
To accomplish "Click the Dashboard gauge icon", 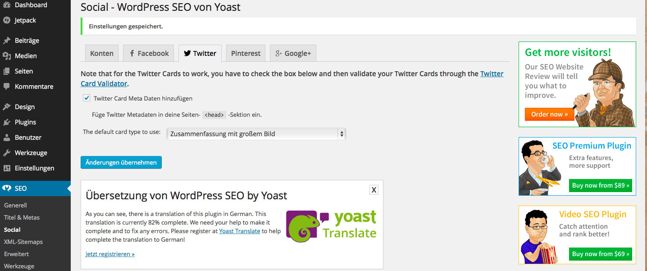I will pyautogui.click(x=7, y=5).
